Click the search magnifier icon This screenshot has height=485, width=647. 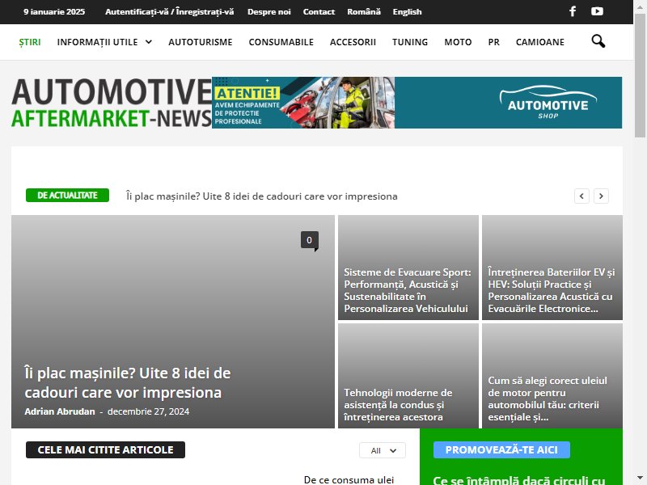coord(598,41)
